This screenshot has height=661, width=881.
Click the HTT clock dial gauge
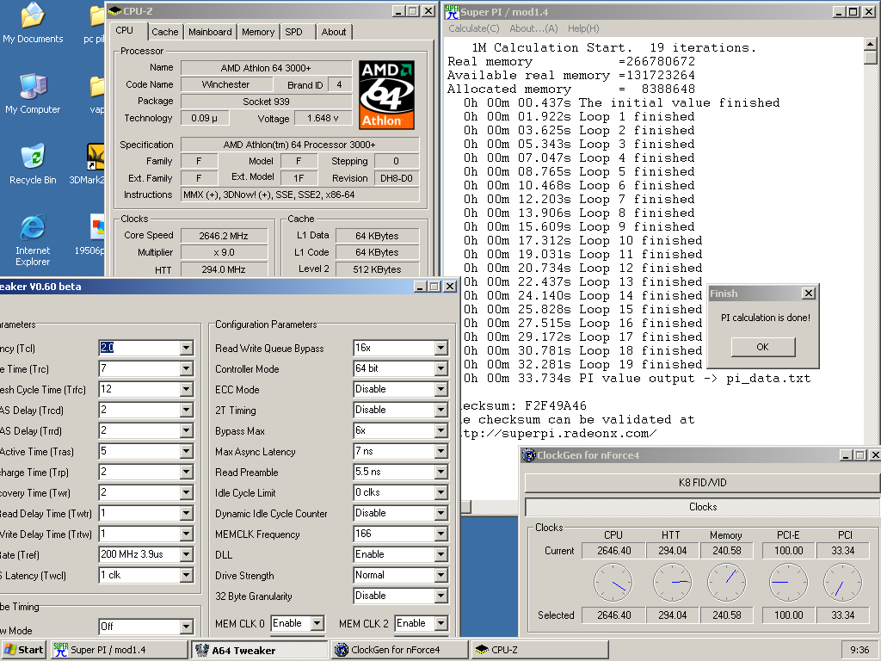(672, 583)
